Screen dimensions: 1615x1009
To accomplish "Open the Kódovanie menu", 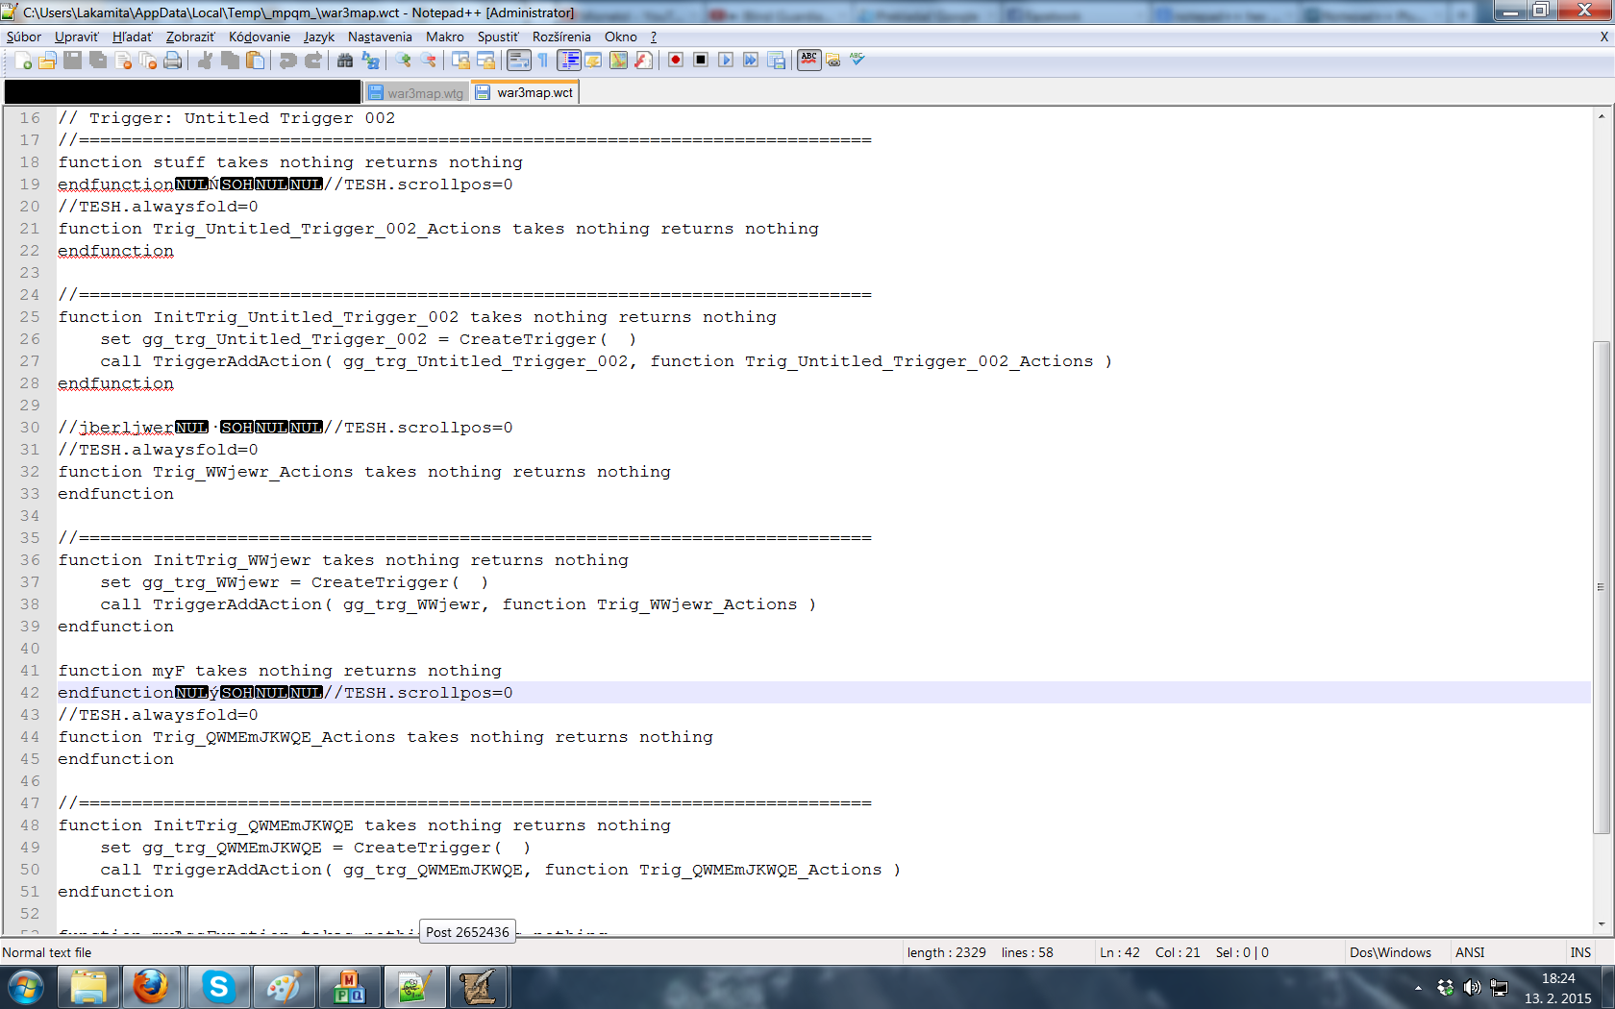I will pyautogui.click(x=260, y=37).
